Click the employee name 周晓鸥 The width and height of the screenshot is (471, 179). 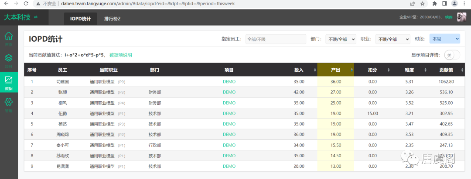(62, 134)
